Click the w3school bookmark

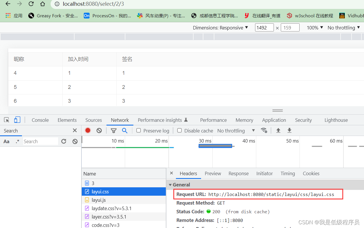(x=310, y=16)
